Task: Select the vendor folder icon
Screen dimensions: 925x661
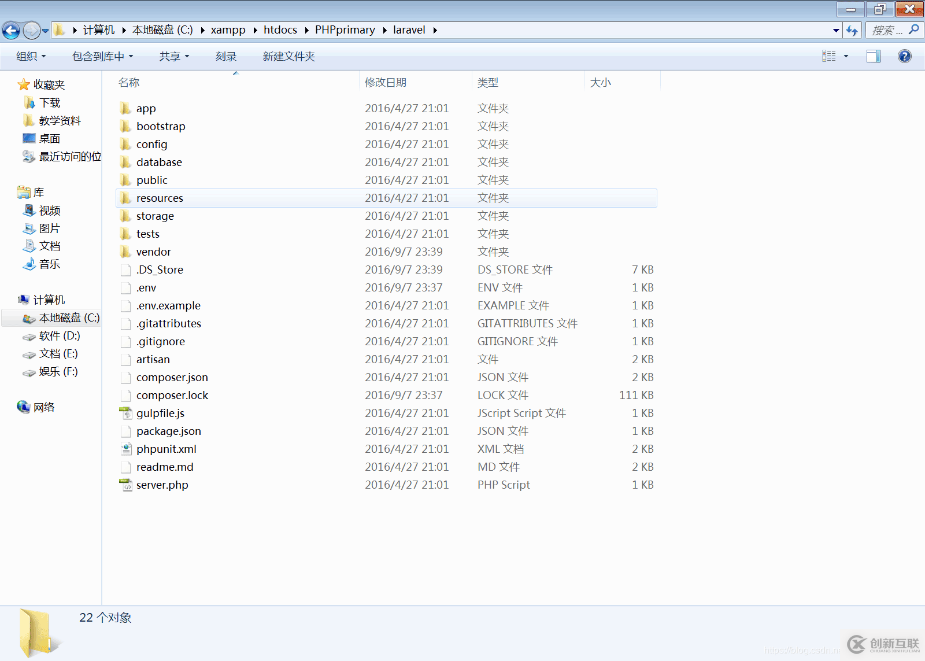Action: pyautogui.click(x=125, y=252)
